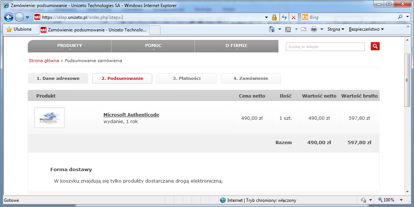Image resolution: width=414 pixels, height=207 pixels.
Task: Open the POMOC navigation menu
Action: click(153, 46)
